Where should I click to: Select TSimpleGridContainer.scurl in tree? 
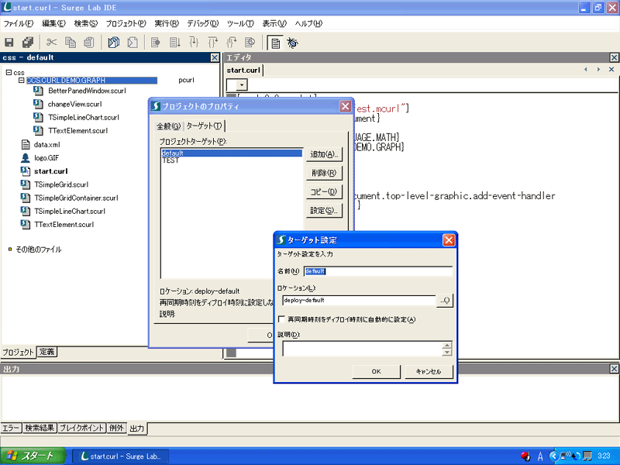(76, 198)
